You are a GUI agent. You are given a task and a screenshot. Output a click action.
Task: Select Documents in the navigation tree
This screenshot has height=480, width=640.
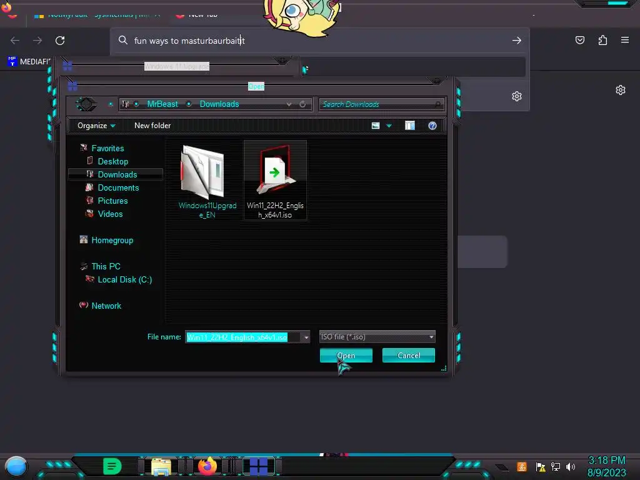point(118,187)
